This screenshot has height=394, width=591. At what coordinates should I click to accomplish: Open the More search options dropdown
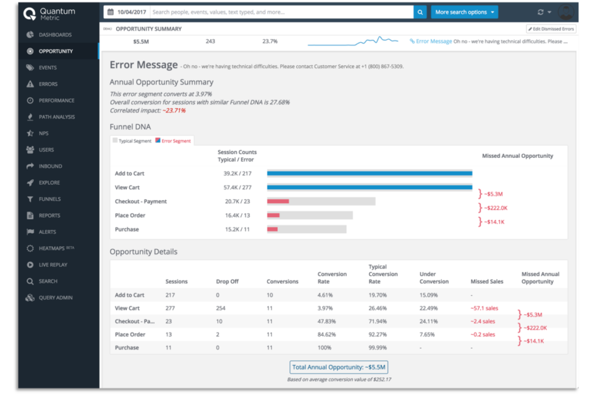click(x=464, y=12)
